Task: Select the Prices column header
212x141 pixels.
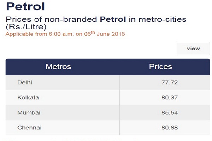Action: (160, 67)
